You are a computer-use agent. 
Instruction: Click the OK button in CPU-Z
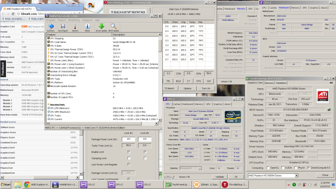coord(236,177)
